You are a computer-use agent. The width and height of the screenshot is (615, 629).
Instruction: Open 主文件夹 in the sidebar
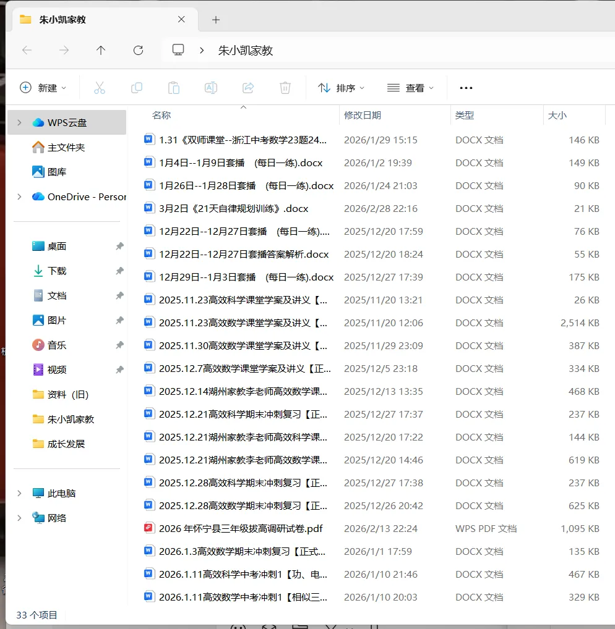[67, 147]
